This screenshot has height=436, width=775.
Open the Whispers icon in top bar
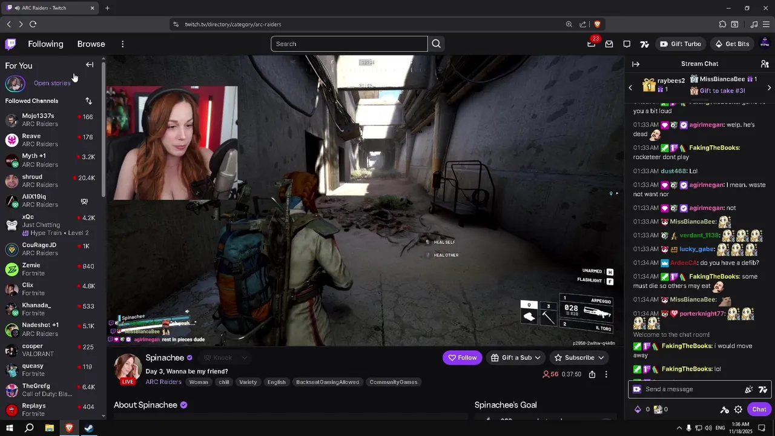627,44
